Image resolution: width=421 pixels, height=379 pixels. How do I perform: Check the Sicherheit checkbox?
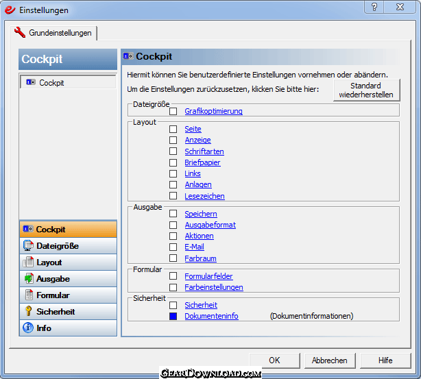[173, 305]
